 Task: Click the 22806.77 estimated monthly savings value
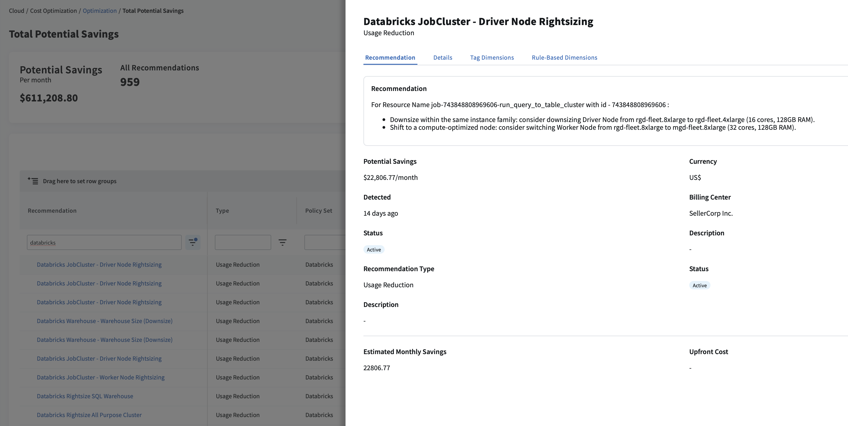coord(377,368)
